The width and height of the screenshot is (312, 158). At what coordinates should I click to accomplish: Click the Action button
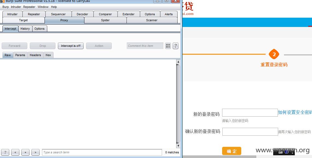click(99, 46)
